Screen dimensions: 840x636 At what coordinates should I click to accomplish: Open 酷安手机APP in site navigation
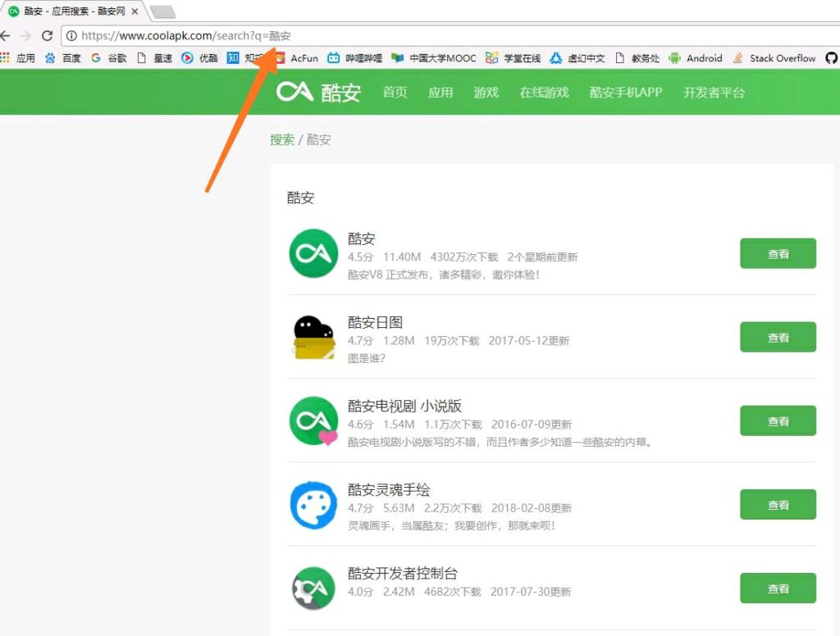tap(626, 92)
